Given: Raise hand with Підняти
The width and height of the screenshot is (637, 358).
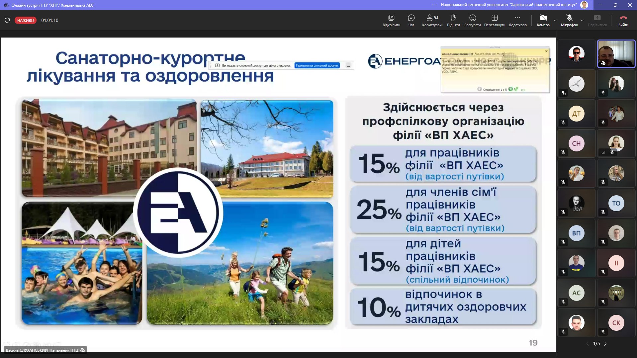Looking at the screenshot, I should [x=453, y=20].
